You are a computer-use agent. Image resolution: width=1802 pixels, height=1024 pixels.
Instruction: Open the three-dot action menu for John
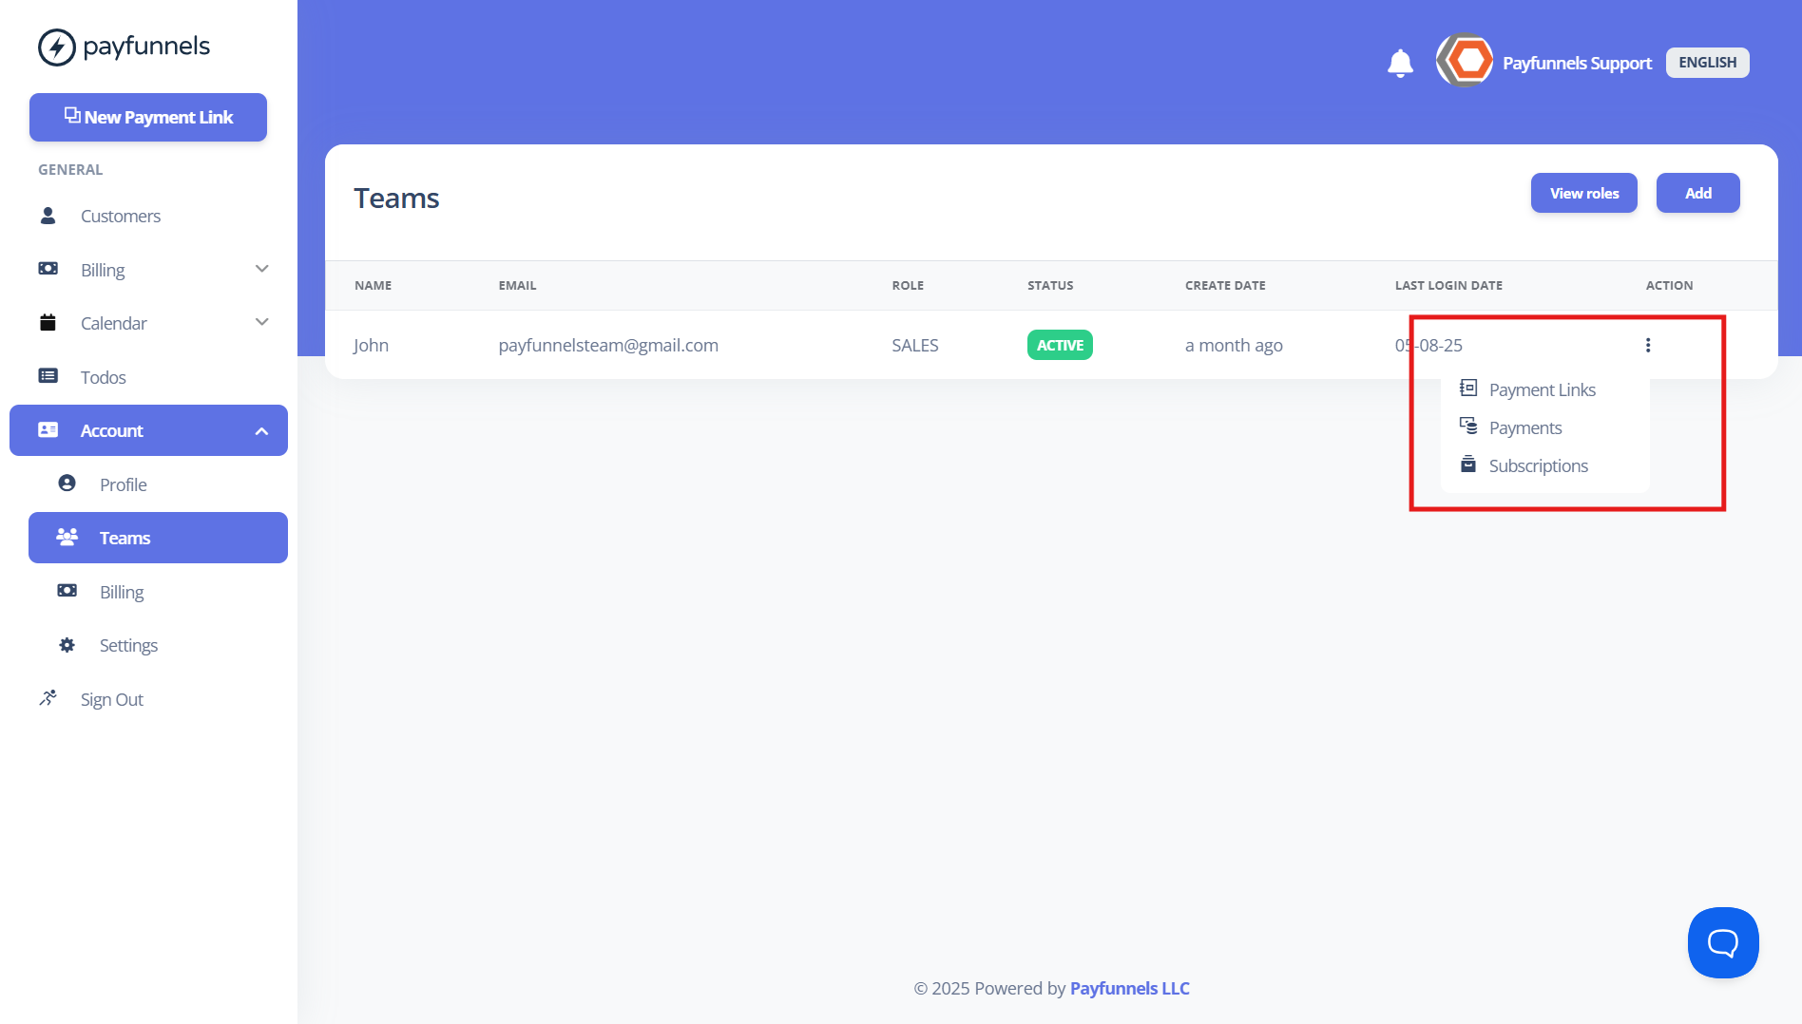point(1648,345)
